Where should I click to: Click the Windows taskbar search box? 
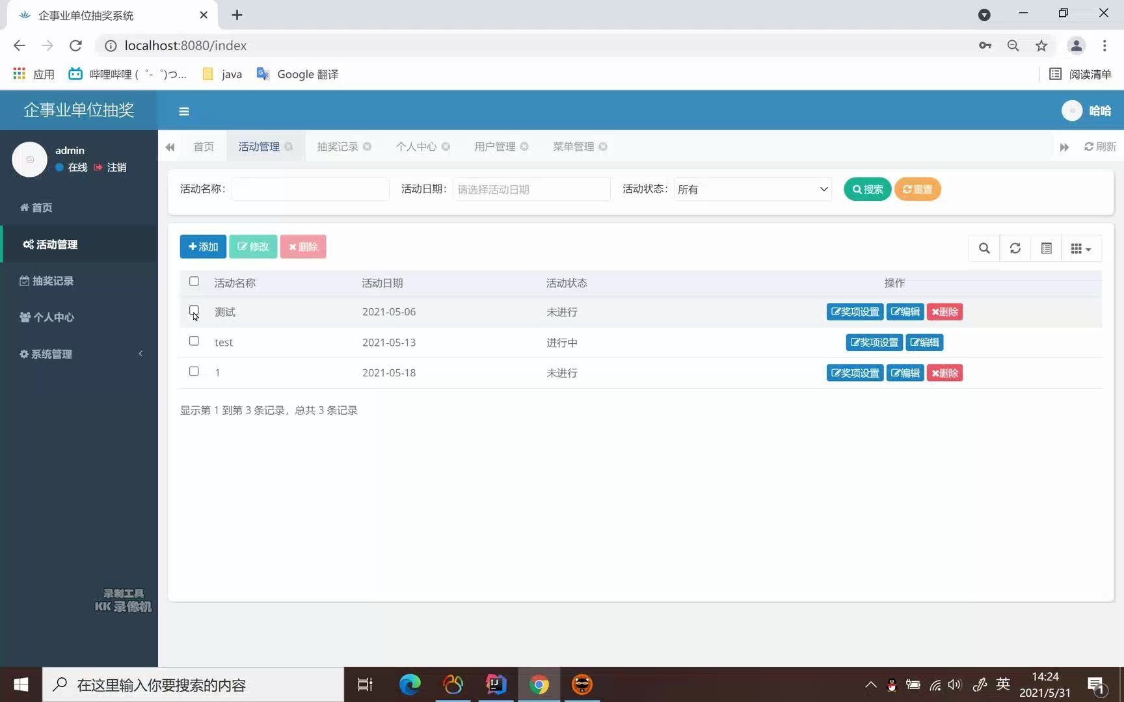(x=193, y=684)
